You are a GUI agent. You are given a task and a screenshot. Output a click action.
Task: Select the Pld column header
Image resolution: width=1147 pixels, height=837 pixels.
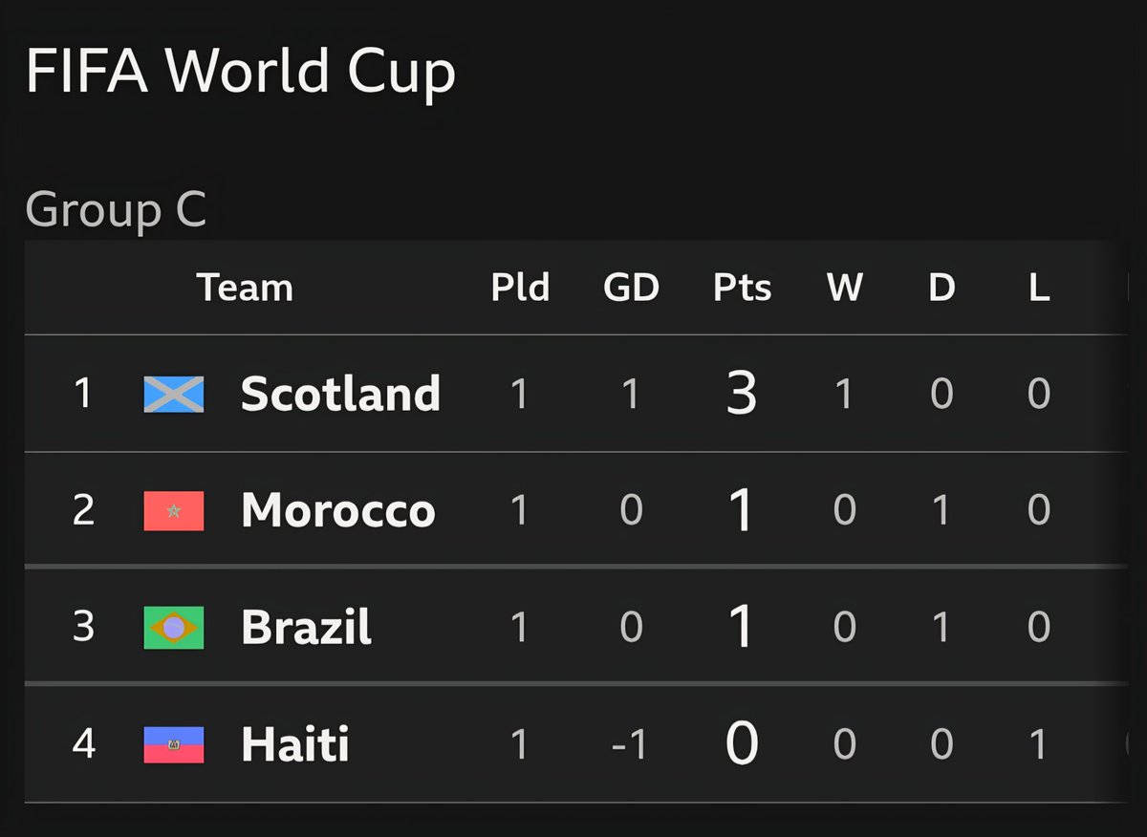[520, 288]
